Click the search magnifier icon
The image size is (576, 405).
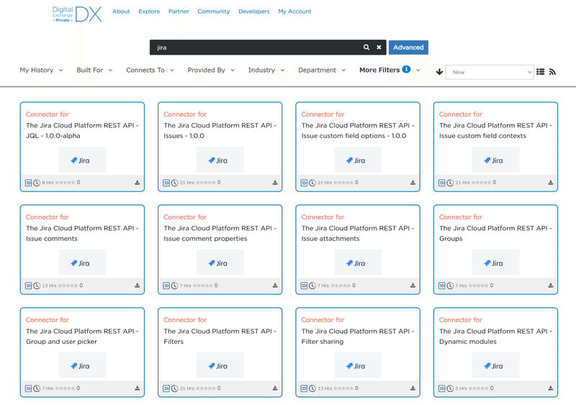[366, 47]
